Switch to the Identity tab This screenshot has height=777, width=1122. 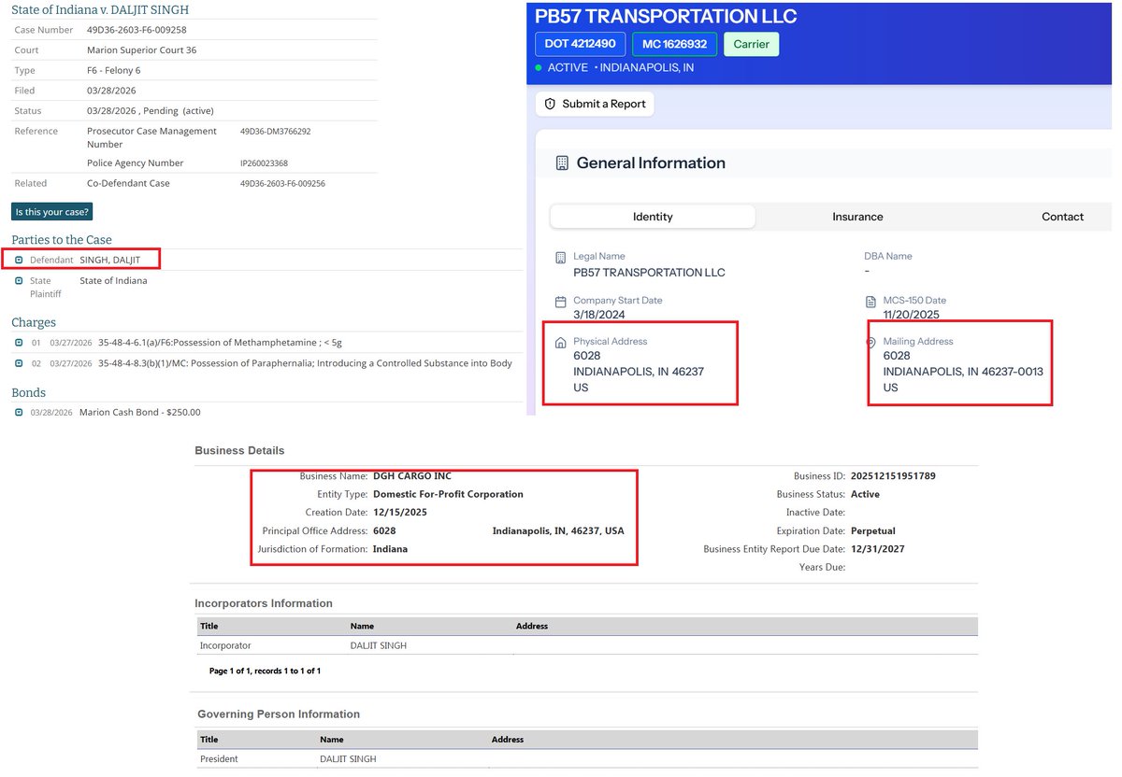pos(653,217)
